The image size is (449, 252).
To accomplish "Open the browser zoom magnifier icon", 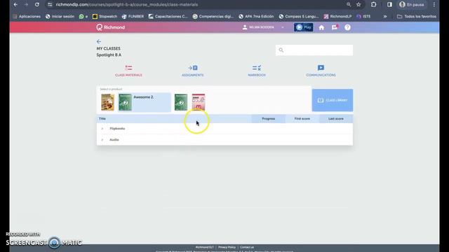I will 349,5.
